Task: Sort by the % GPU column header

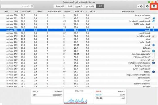Action: pos(40,11)
